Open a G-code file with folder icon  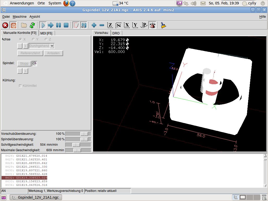[24, 25]
